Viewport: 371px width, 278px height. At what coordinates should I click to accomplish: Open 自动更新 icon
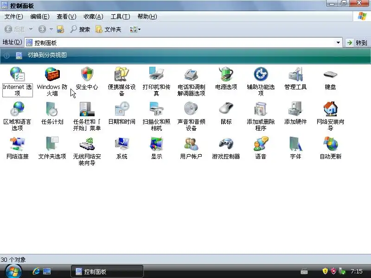[330, 144]
